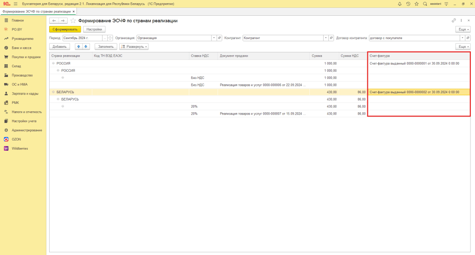475x255 pixels.
Task: Open service menu lines icon in title bar
Action: click(x=446, y=4)
